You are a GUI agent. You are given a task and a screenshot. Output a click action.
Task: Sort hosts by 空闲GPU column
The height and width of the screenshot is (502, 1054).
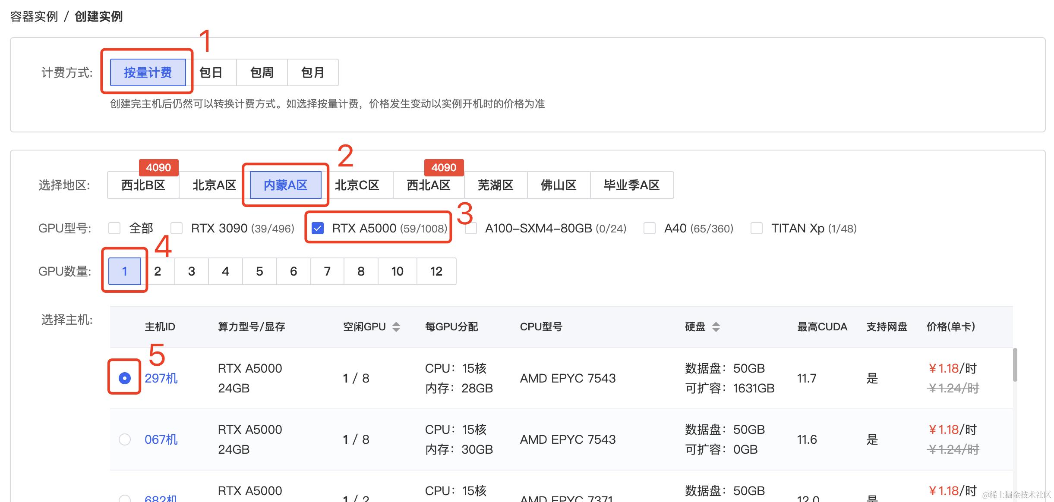point(396,327)
